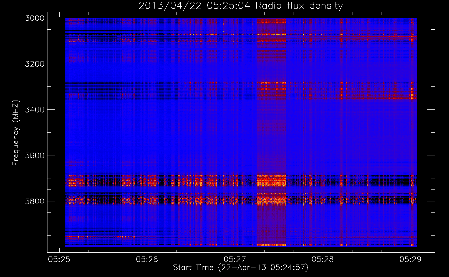Click the plot title '2013/04/22 05:25:04 Radio flux density'

[x=241, y=6]
